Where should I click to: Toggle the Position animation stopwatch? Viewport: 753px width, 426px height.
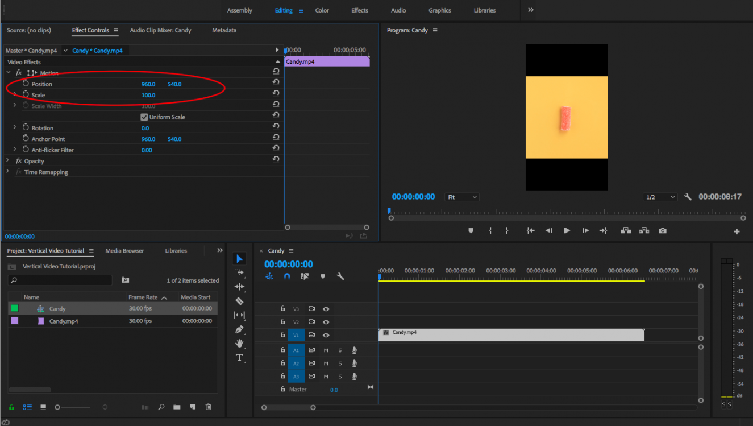coord(26,84)
